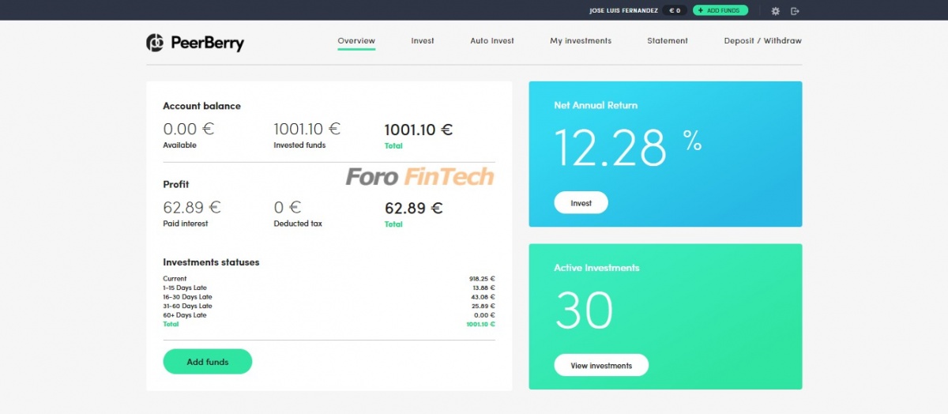Click the bold 62.89 € profit total
948x414 pixels.
tap(413, 209)
